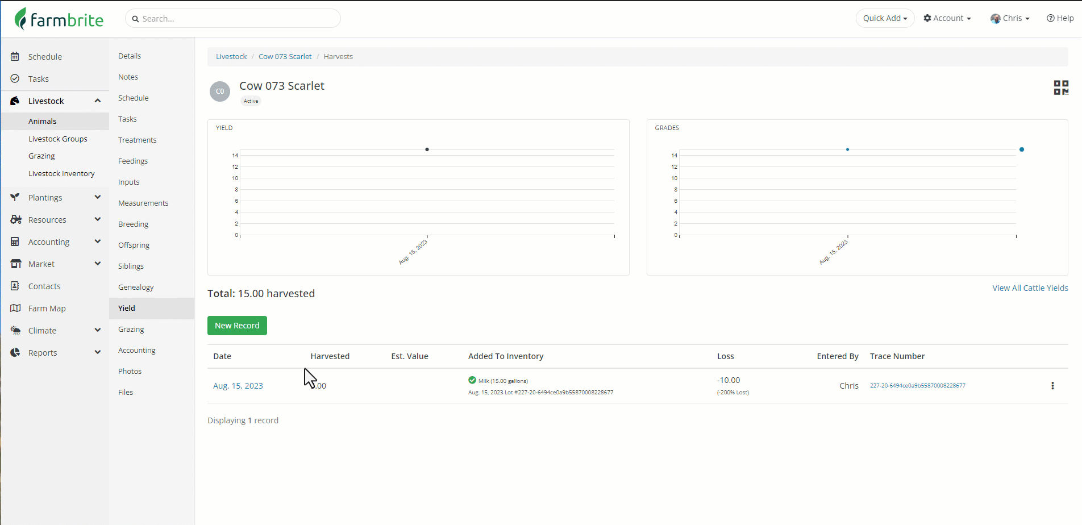Open View All Cattle Yields link

pyautogui.click(x=1030, y=288)
